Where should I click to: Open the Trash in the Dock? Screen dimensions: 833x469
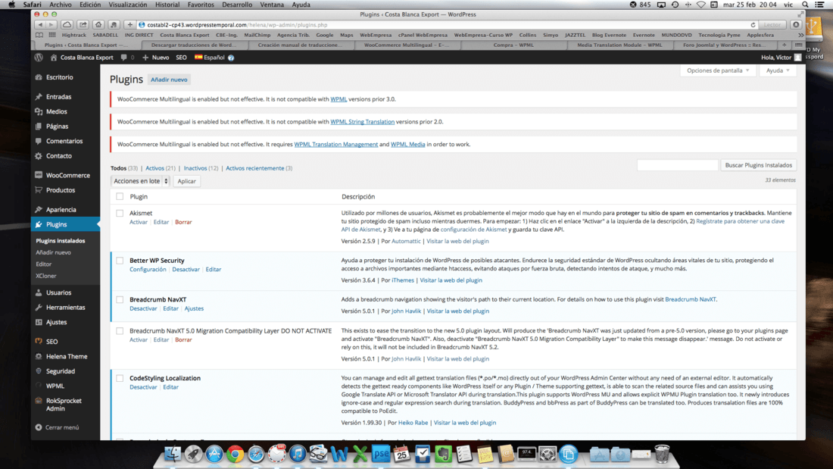662,454
